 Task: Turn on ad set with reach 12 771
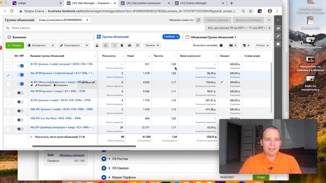[x=20, y=129]
